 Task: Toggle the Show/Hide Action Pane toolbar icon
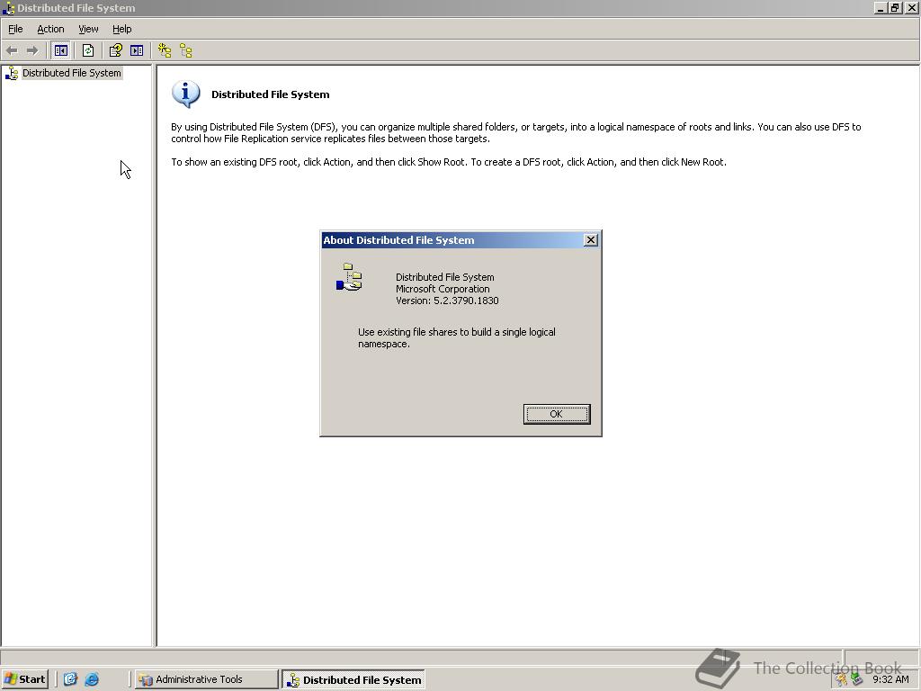click(x=137, y=51)
